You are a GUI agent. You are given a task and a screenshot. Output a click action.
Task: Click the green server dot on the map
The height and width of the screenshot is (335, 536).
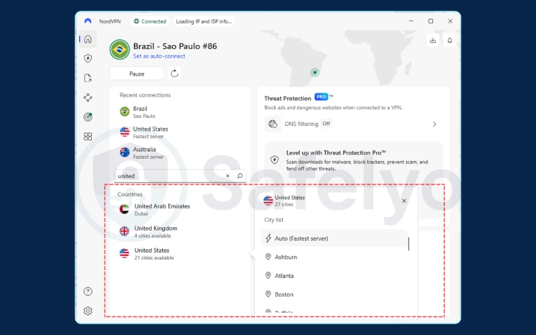tap(315, 72)
